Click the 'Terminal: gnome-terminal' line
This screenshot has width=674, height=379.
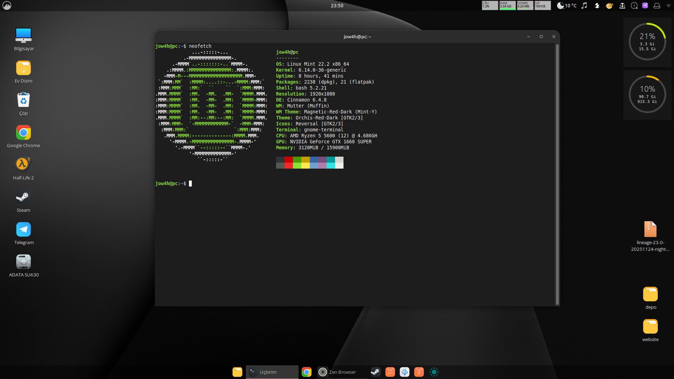pyautogui.click(x=309, y=130)
